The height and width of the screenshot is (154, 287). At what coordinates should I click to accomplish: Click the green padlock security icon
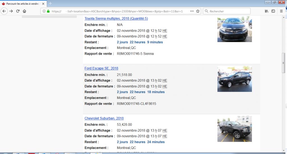point(48,11)
